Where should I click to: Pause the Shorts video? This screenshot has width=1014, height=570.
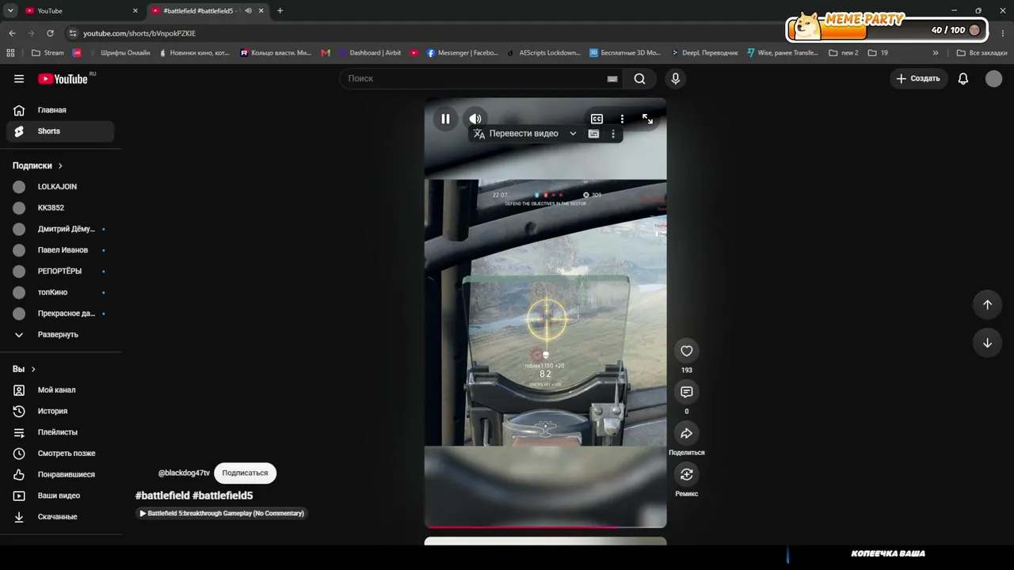pos(445,119)
